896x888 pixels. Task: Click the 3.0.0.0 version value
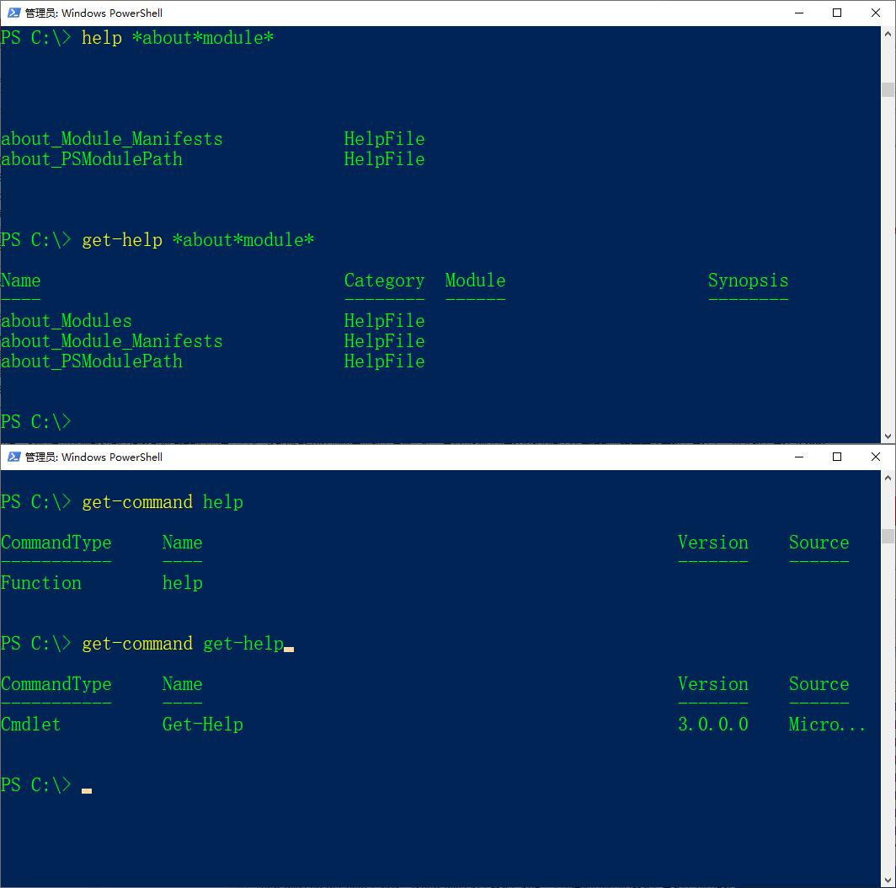[x=712, y=725]
